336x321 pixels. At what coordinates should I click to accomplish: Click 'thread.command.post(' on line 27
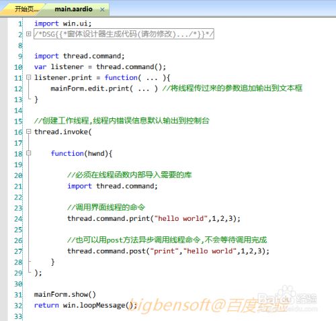[x=108, y=251]
